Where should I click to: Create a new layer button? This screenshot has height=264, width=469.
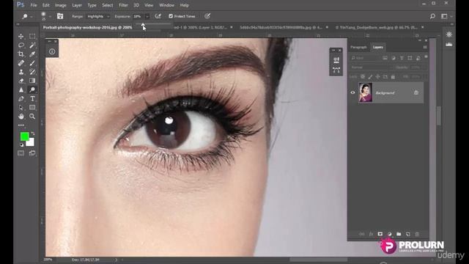point(408,234)
